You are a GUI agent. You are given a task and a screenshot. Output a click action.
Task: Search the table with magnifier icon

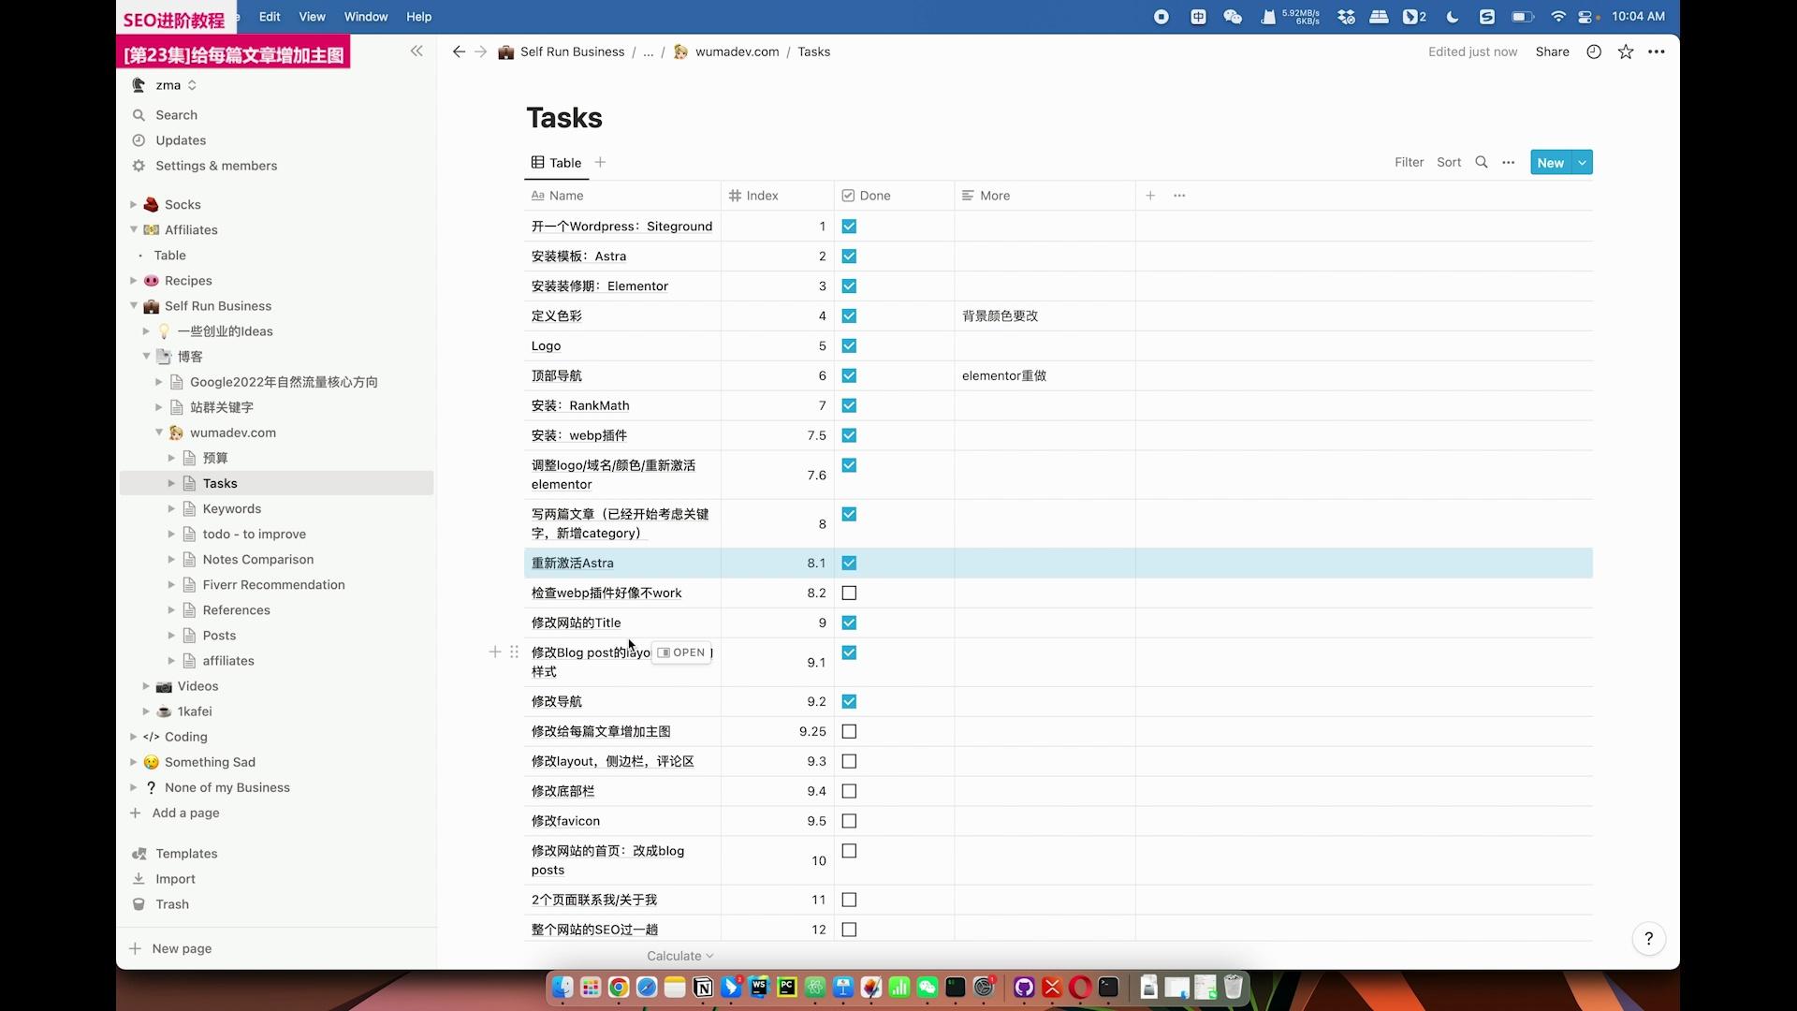pyautogui.click(x=1482, y=162)
